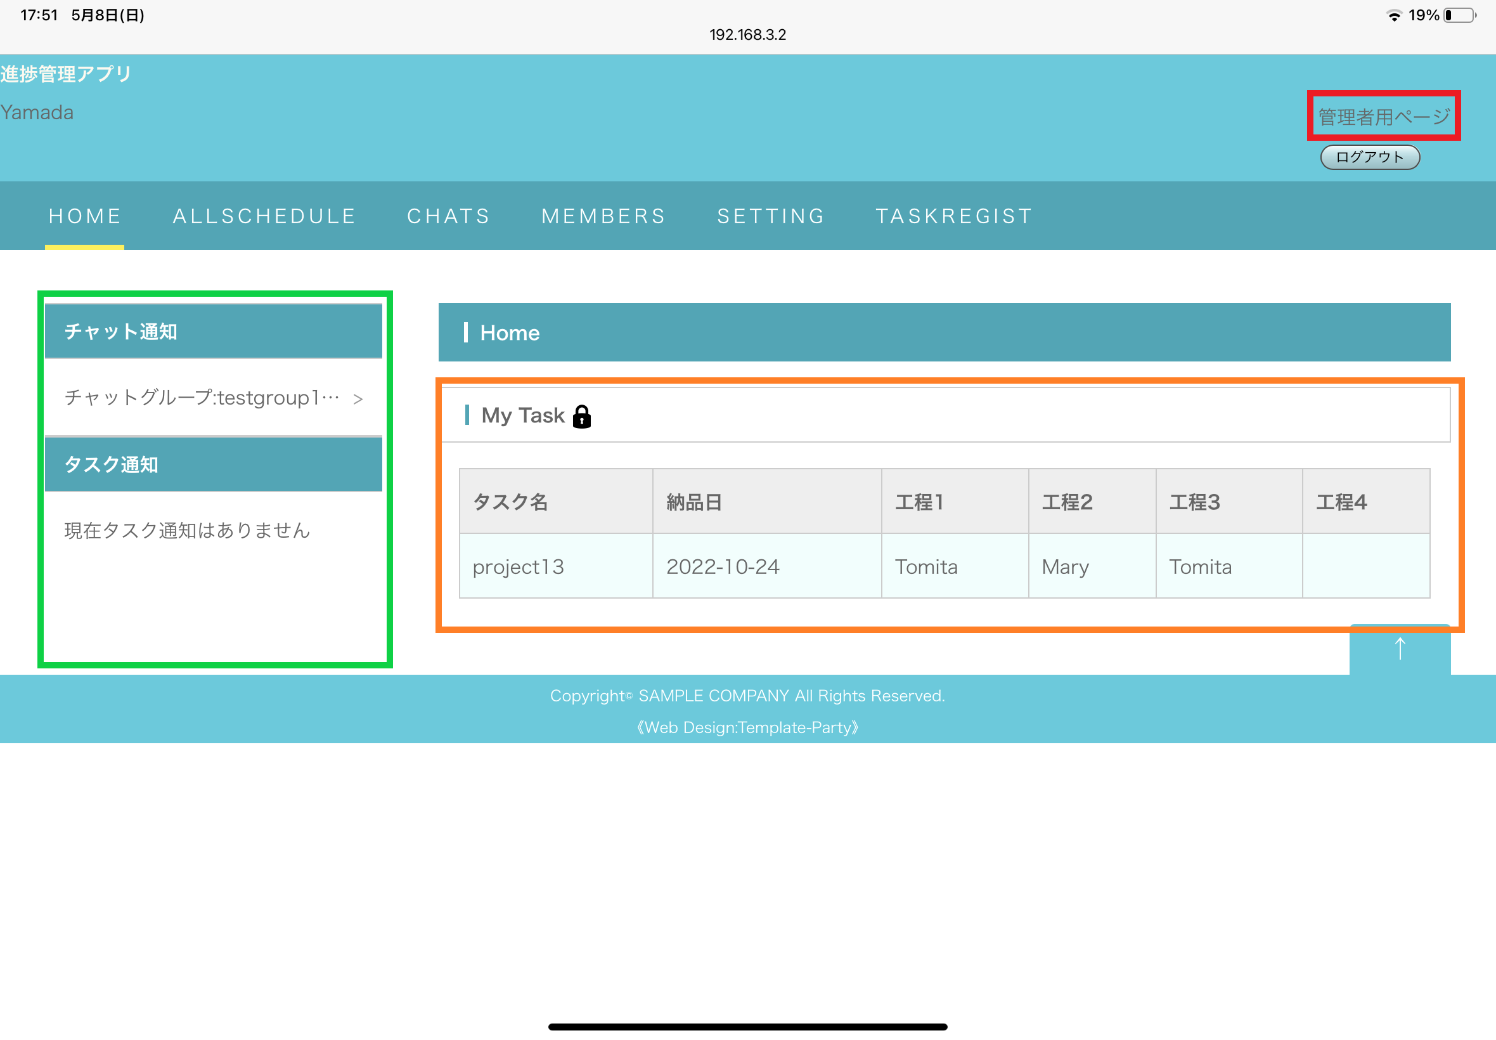Image resolution: width=1496 pixels, height=1040 pixels.
Task: Click the Web Design:Template-Party footer link
Action: (747, 727)
